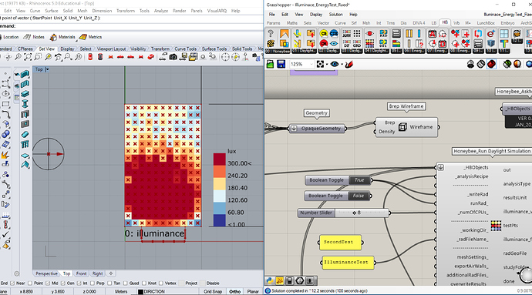Toggle the Ortho status bar button
The height and width of the screenshot is (295, 532).
coord(235,292)
